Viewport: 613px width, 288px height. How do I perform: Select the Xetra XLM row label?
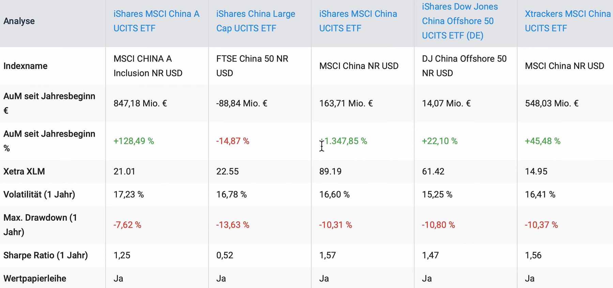click(24, 171)
